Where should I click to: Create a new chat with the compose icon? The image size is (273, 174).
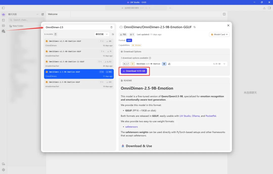click(43, 14)
